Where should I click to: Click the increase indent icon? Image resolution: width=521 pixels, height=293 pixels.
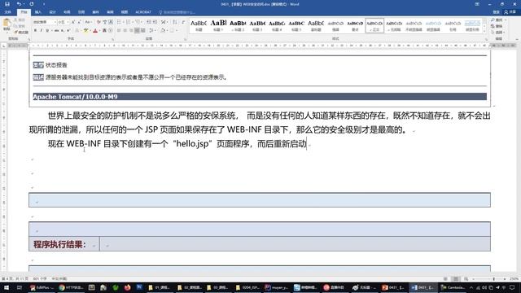click(155, 22)
